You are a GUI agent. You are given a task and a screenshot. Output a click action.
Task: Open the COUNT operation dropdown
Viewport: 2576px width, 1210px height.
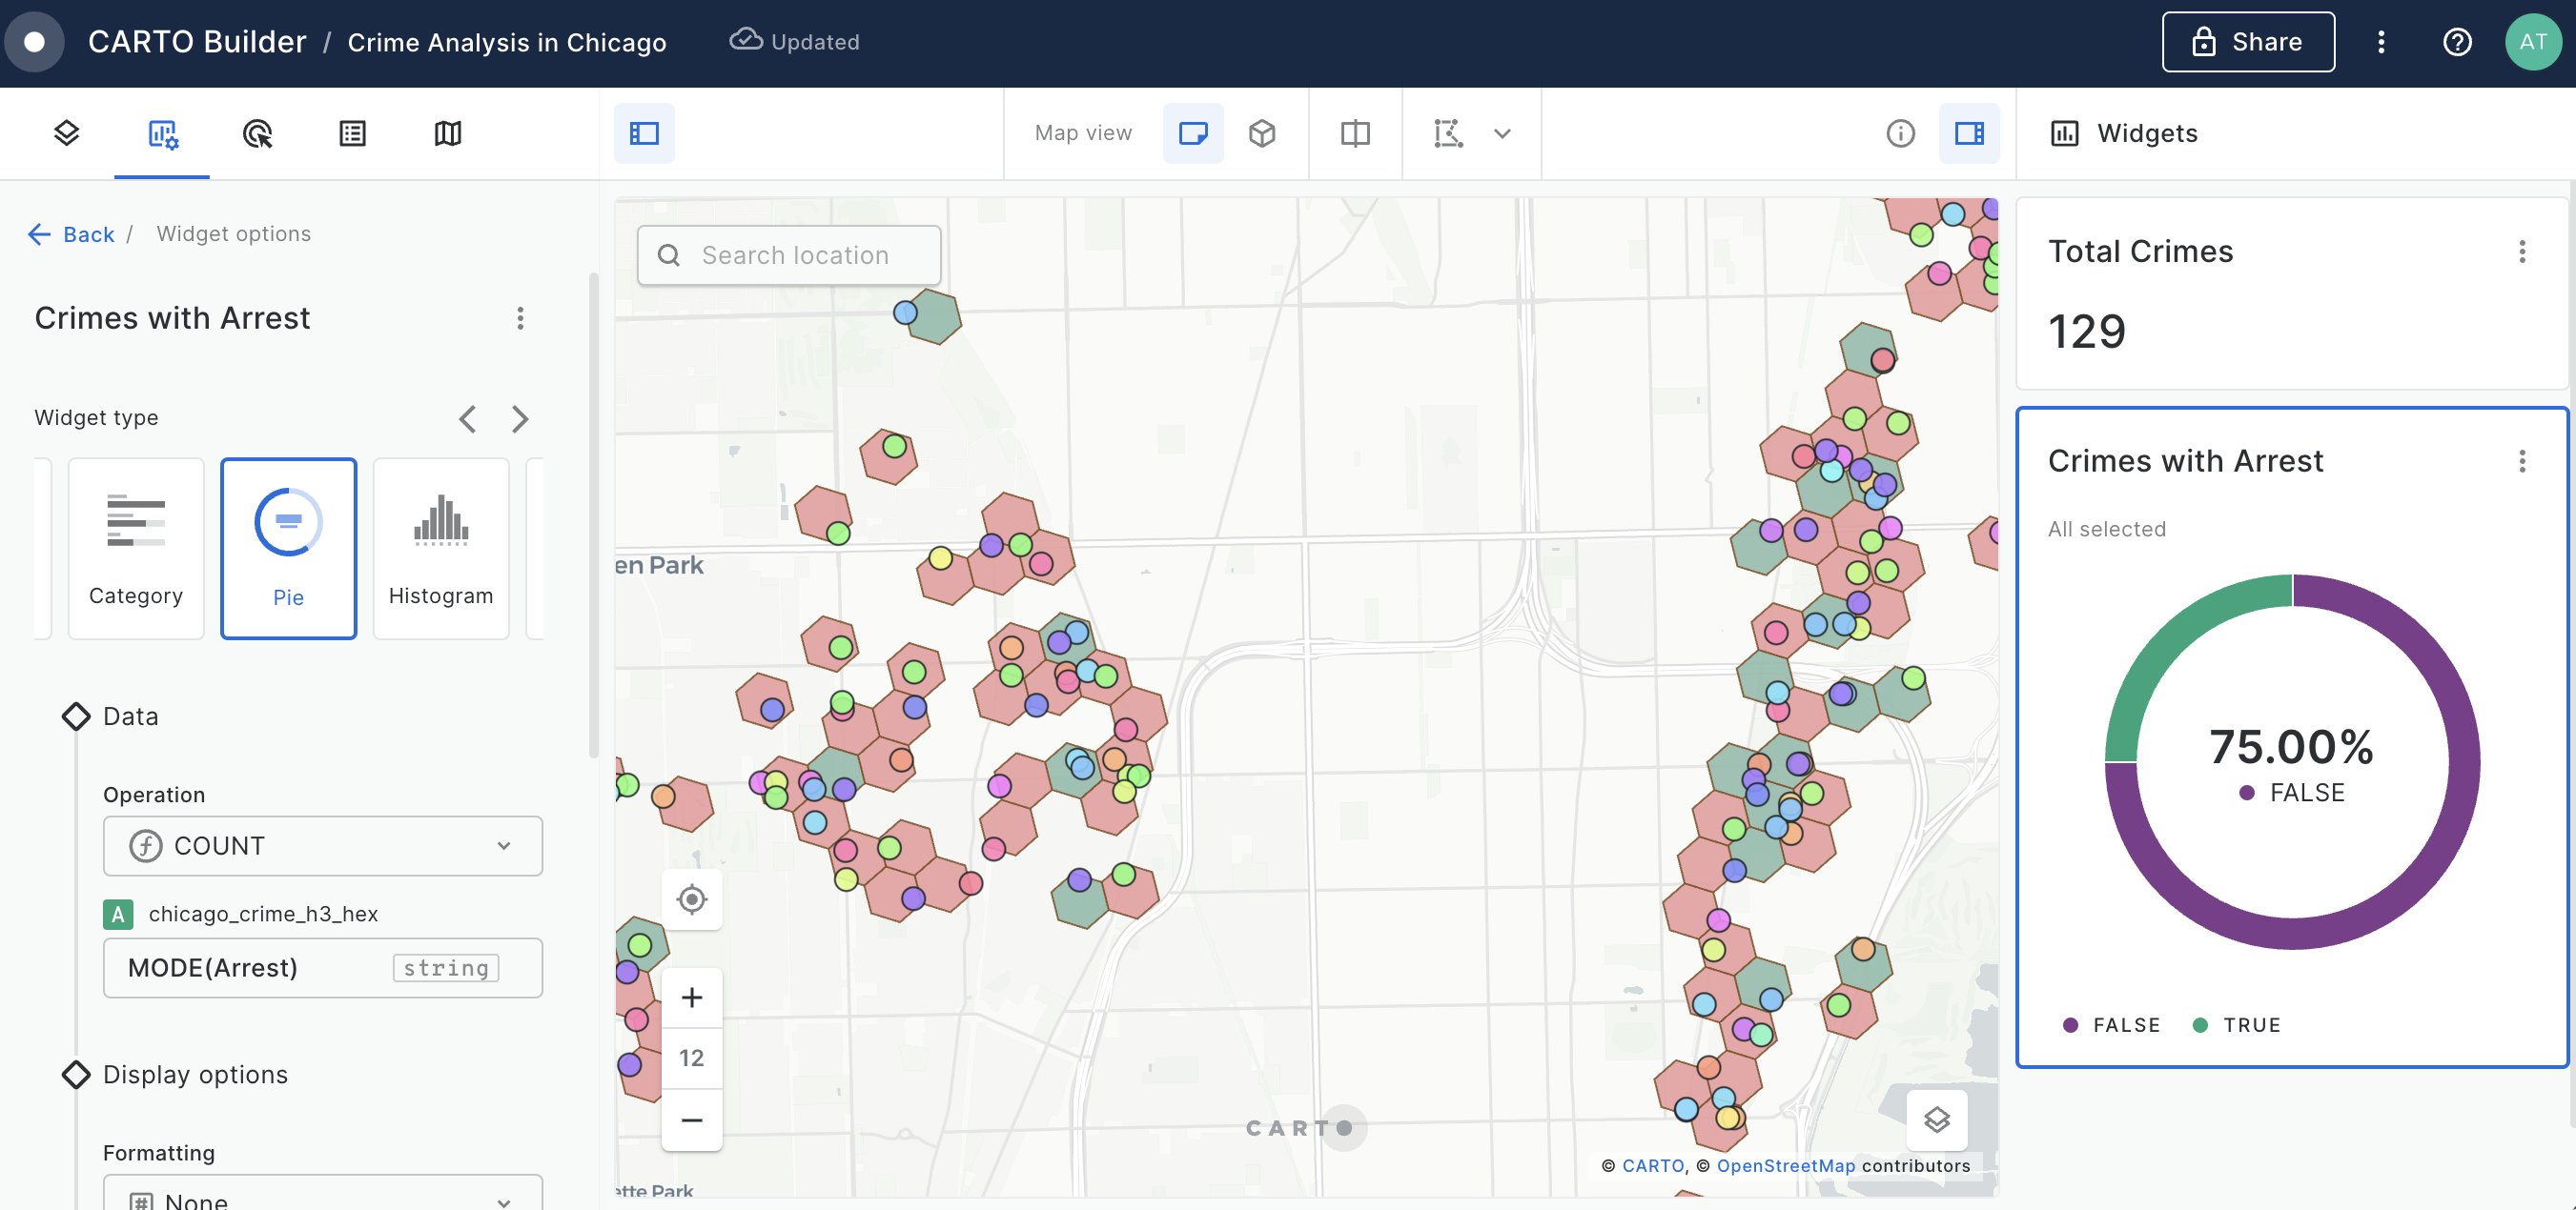pos(322,845)
